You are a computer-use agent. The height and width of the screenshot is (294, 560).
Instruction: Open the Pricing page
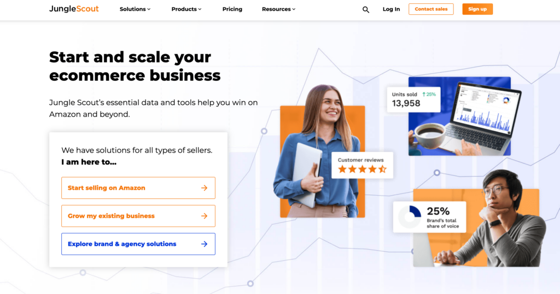coord(232,9)
